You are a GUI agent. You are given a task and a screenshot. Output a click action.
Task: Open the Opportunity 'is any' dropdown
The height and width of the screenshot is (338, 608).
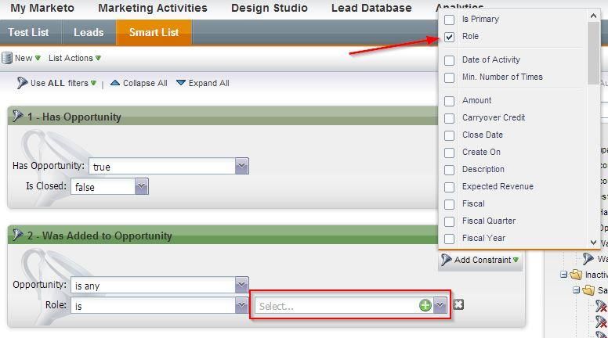[241, 286]
